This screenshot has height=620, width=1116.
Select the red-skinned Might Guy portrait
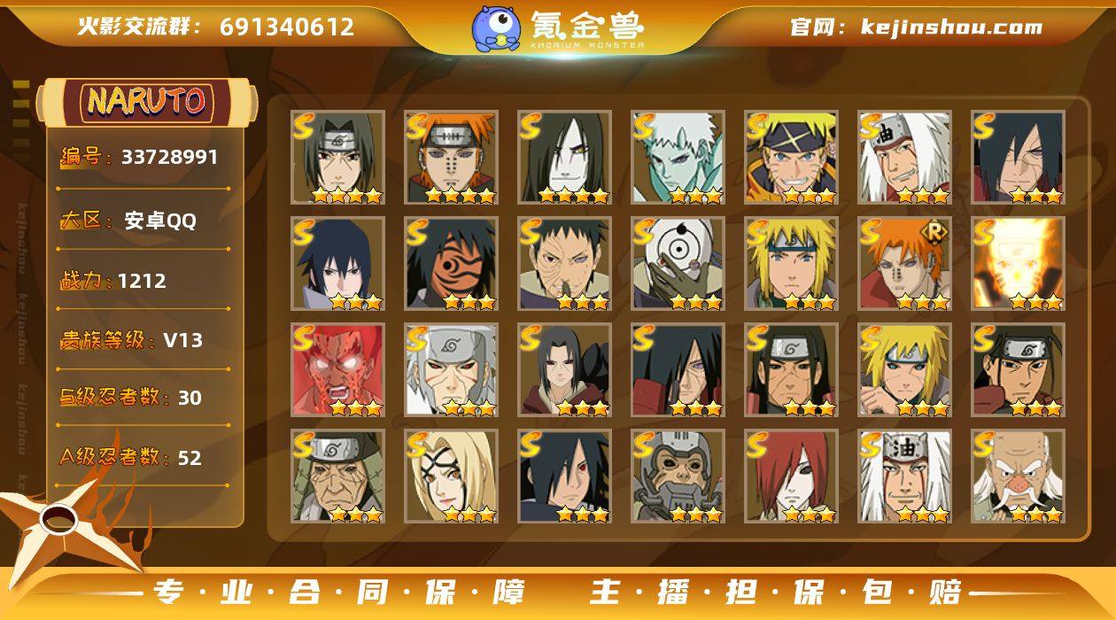tap(338, 369)
